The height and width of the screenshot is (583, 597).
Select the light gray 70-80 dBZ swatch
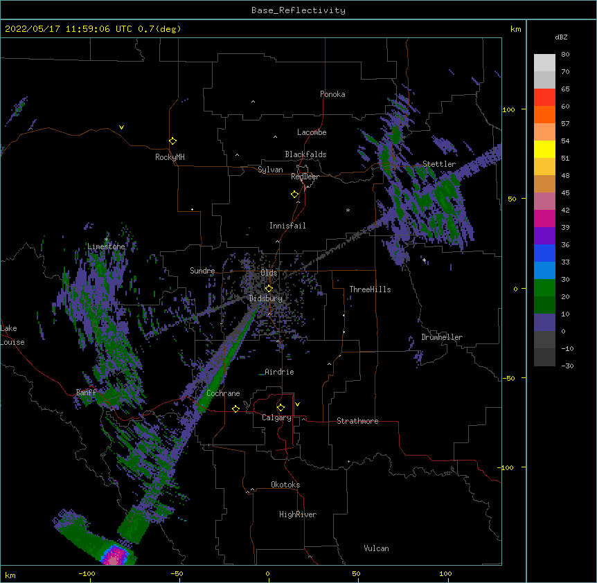[x=544, y=63]
